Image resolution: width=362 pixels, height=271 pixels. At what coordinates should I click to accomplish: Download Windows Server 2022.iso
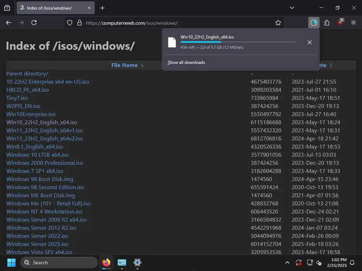click(37, 236)
